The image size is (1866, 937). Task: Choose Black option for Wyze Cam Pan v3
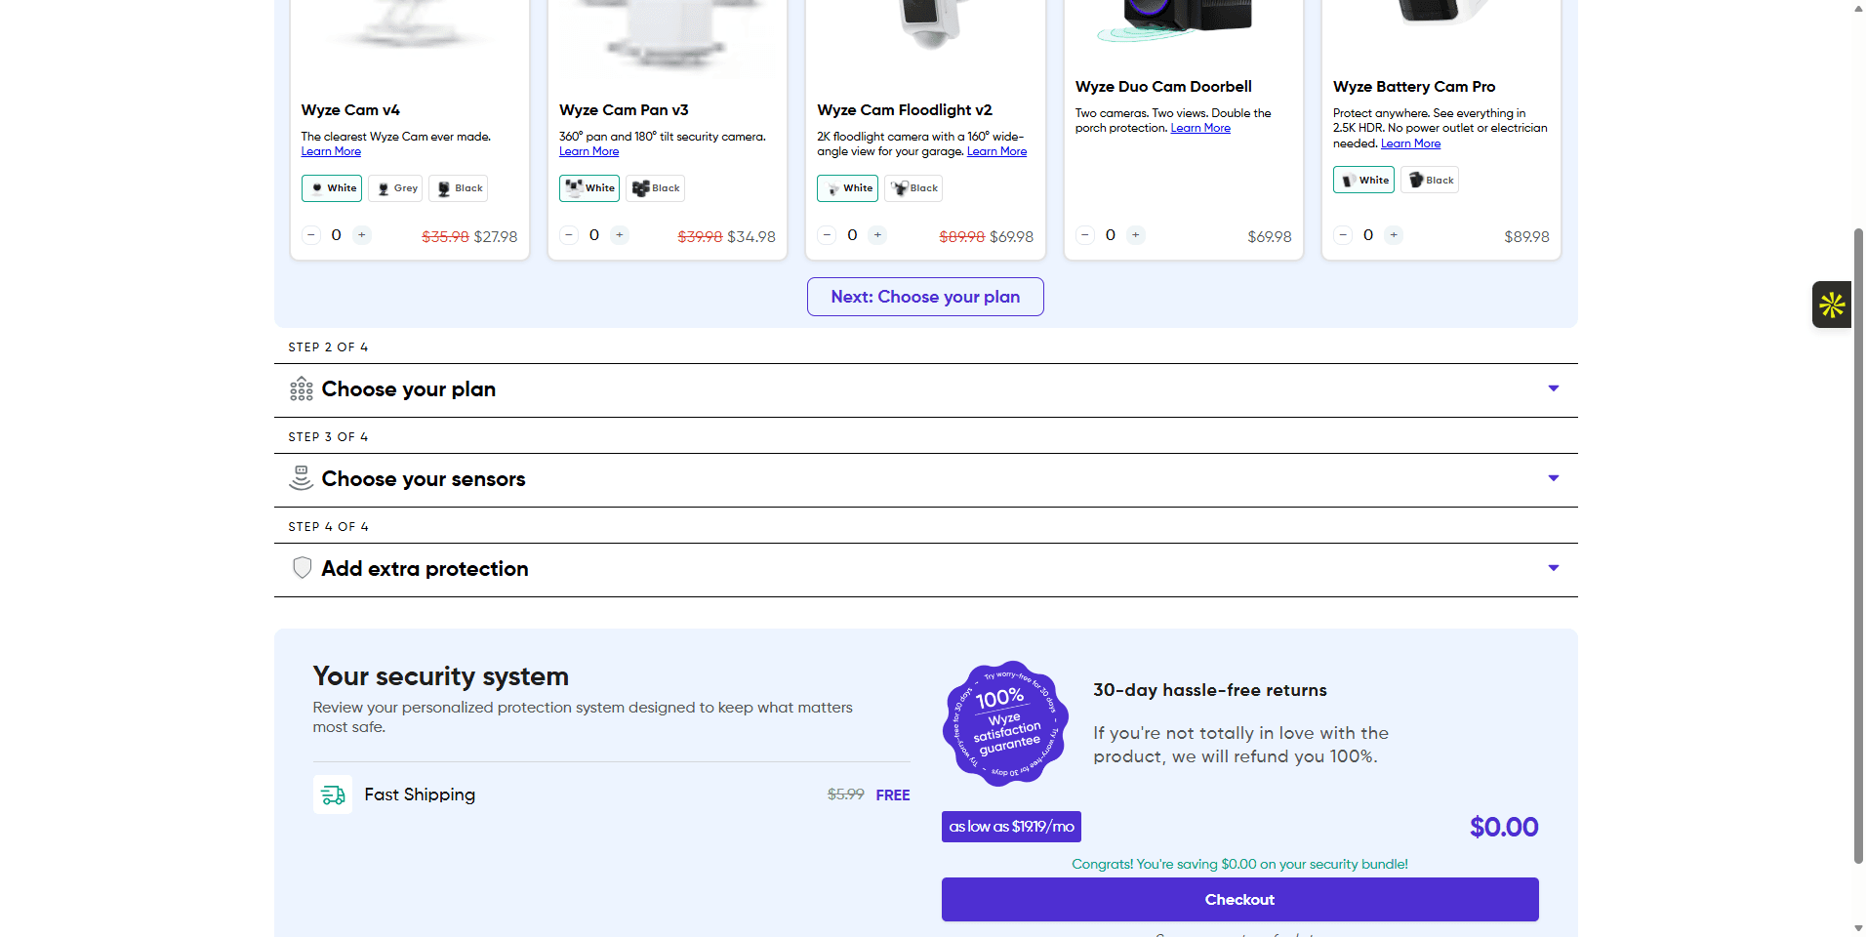[656, 188]
